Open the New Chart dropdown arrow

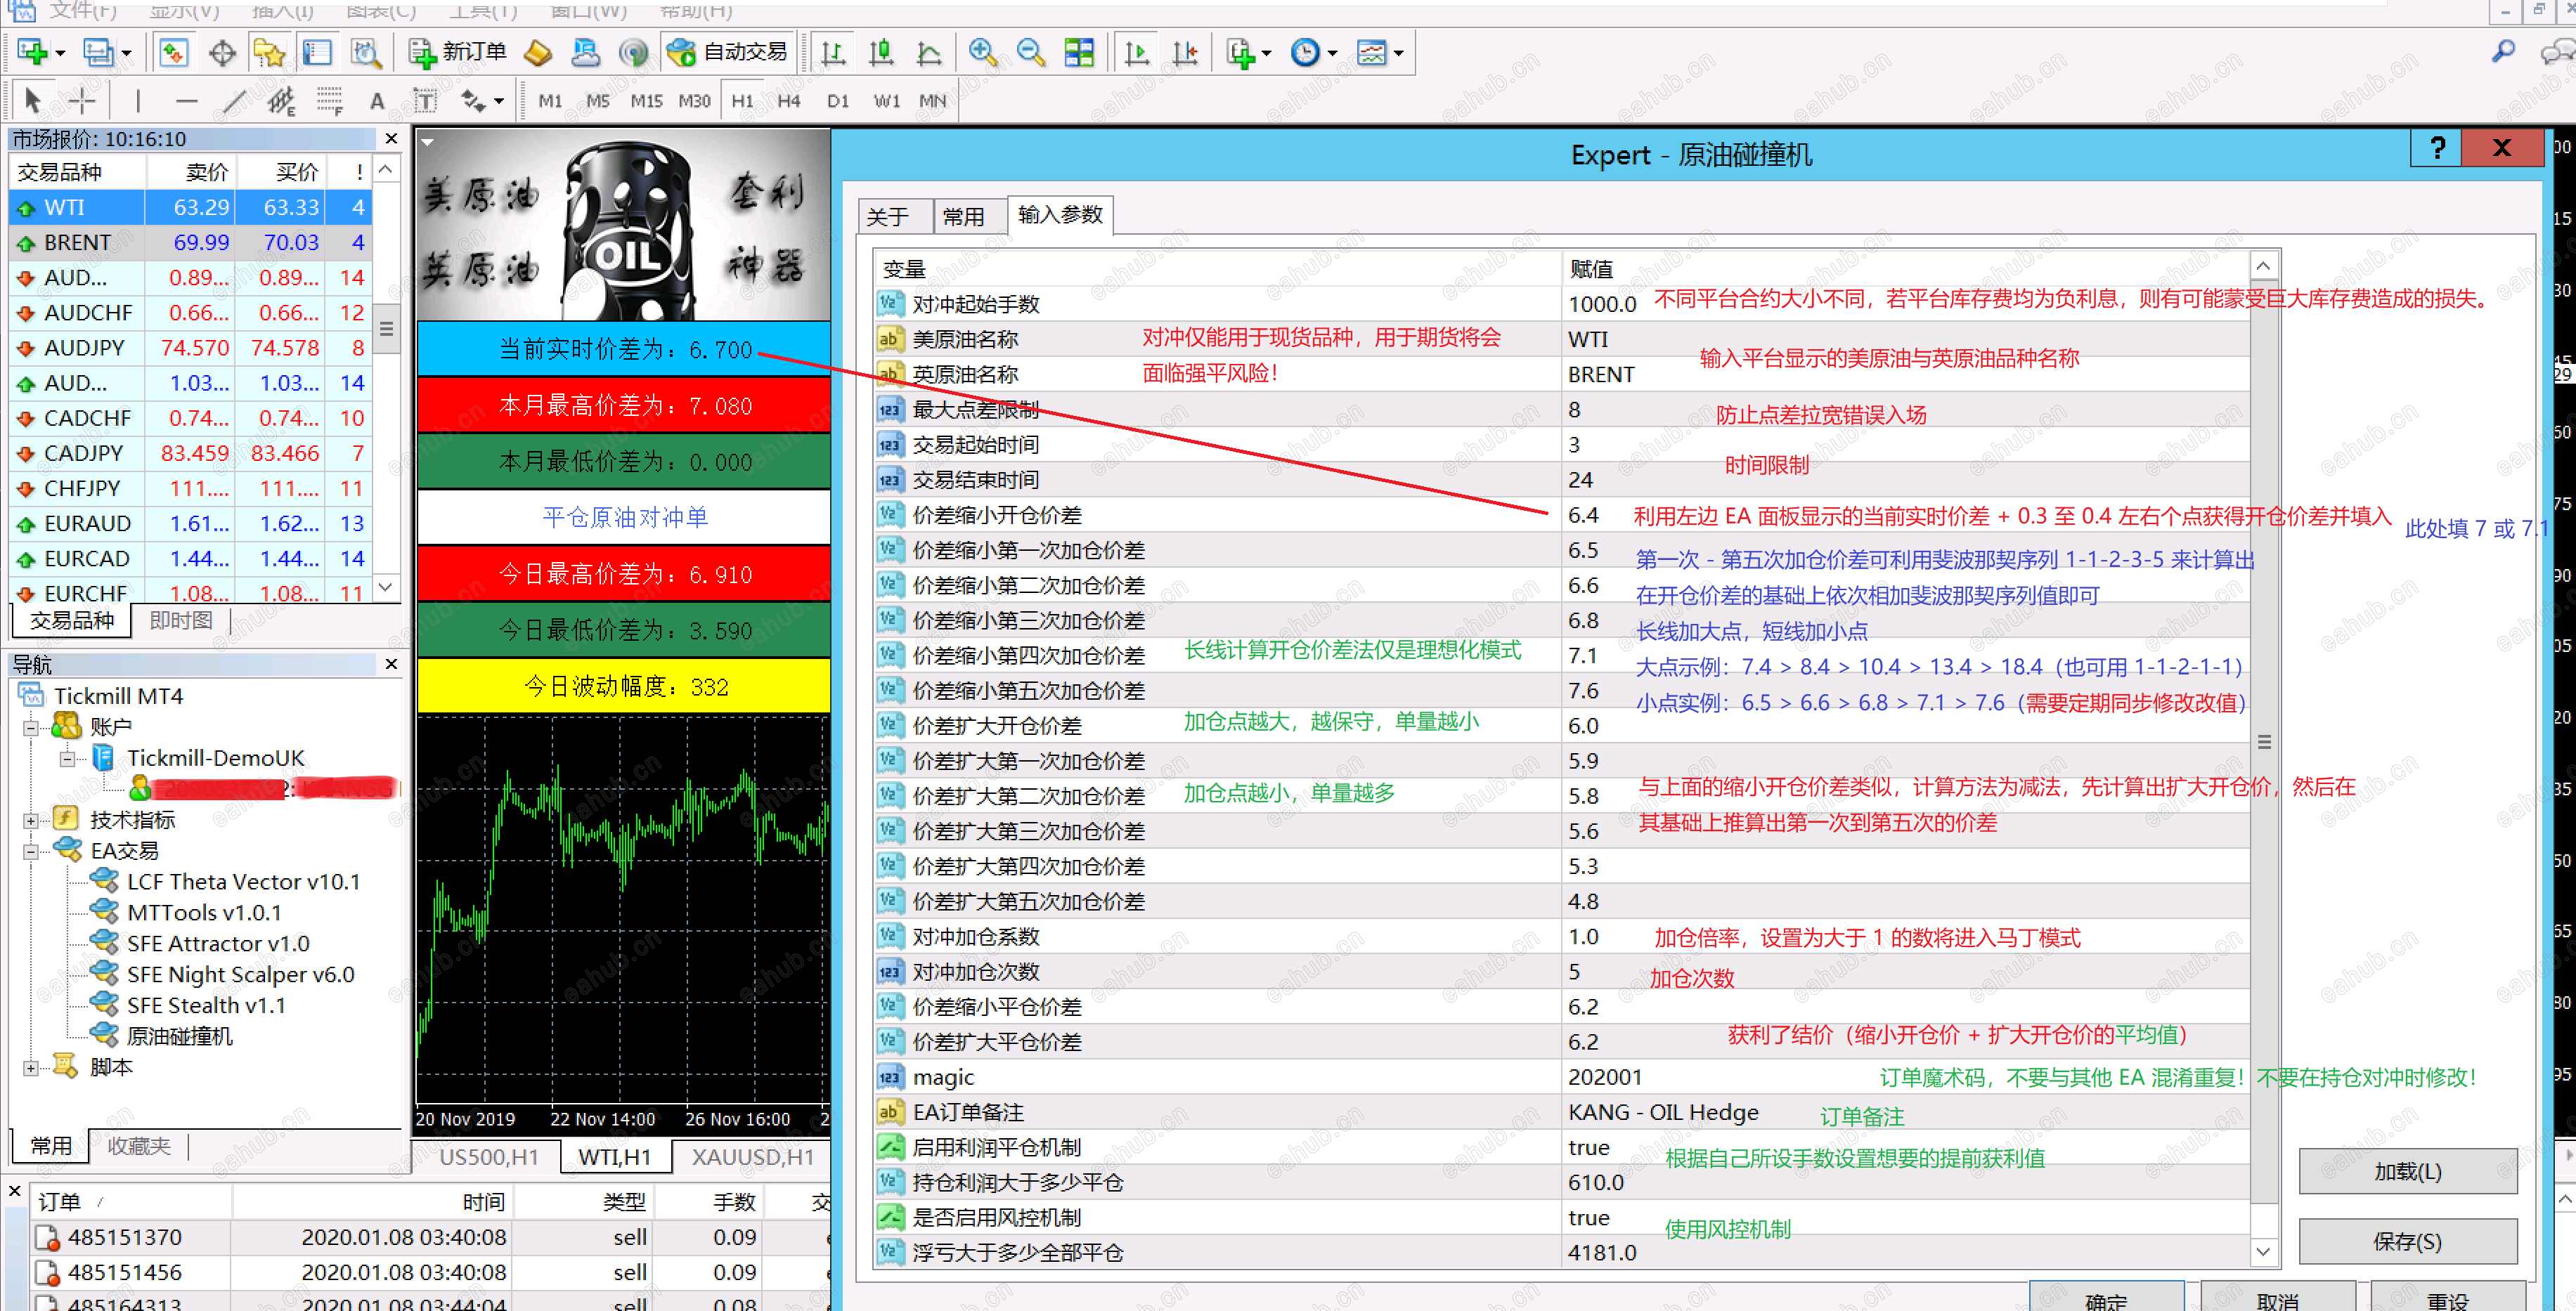point(60,53)
